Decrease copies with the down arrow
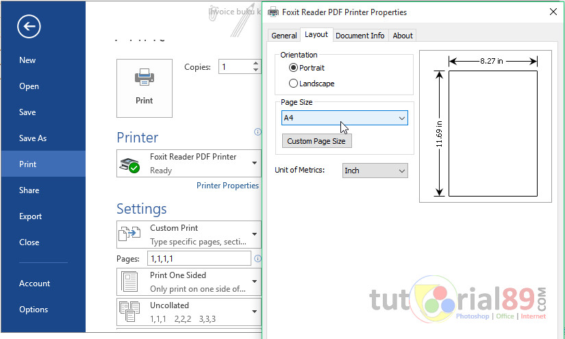The image size is (565, 339). point(255,70)
